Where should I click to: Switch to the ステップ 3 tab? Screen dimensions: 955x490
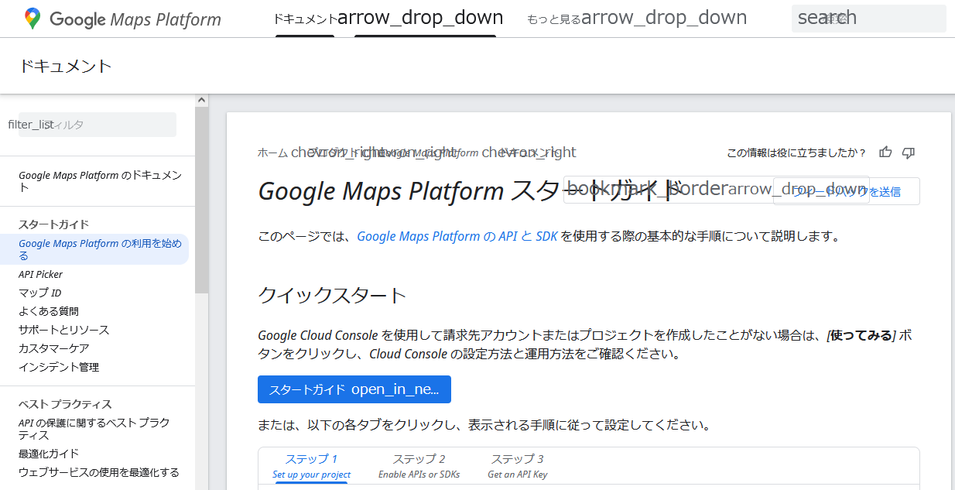pyautogui.click(x=517, y=465)
